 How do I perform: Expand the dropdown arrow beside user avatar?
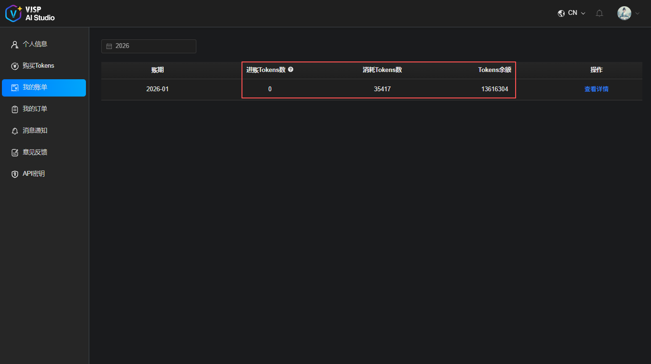click(638, 13)
